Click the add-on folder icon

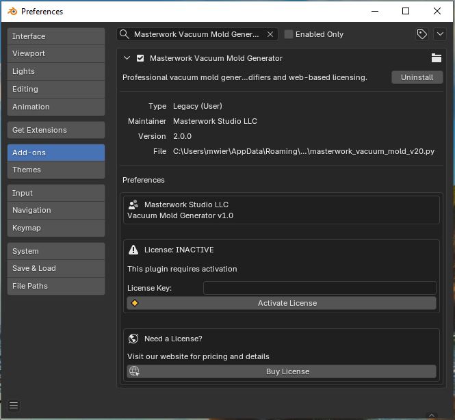tap(437, 58)
